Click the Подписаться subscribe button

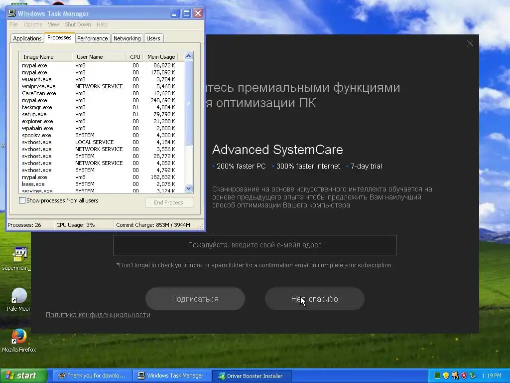195,299
